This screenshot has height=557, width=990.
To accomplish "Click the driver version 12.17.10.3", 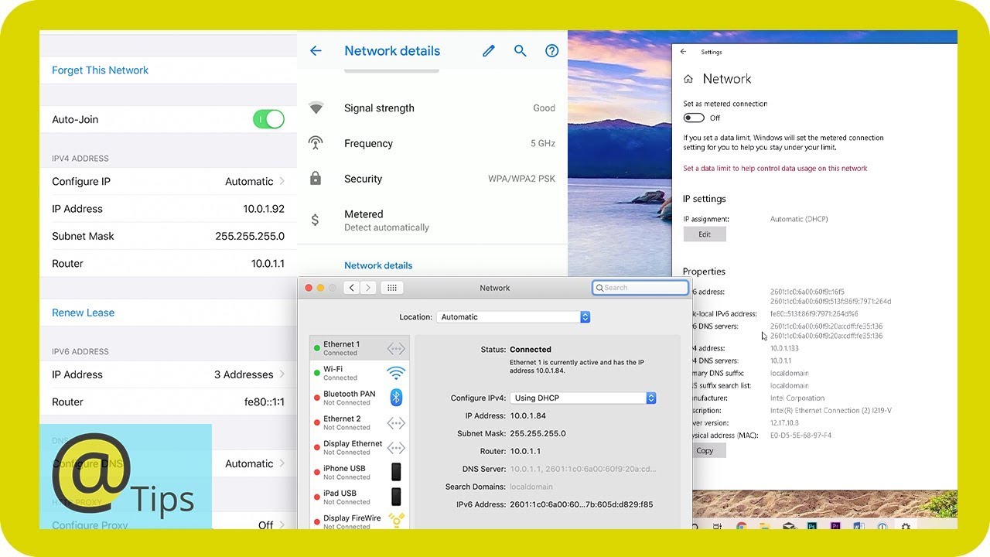I will (785, 423).
